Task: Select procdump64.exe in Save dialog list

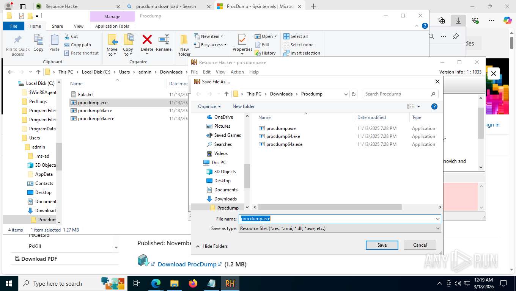Action: pos(283,136)
